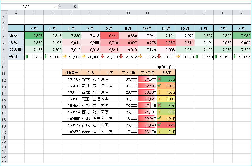Click the red 6,535 Osaka November cell
The height and width of the screenshot is (166, 252).
[x=166, y=42]
